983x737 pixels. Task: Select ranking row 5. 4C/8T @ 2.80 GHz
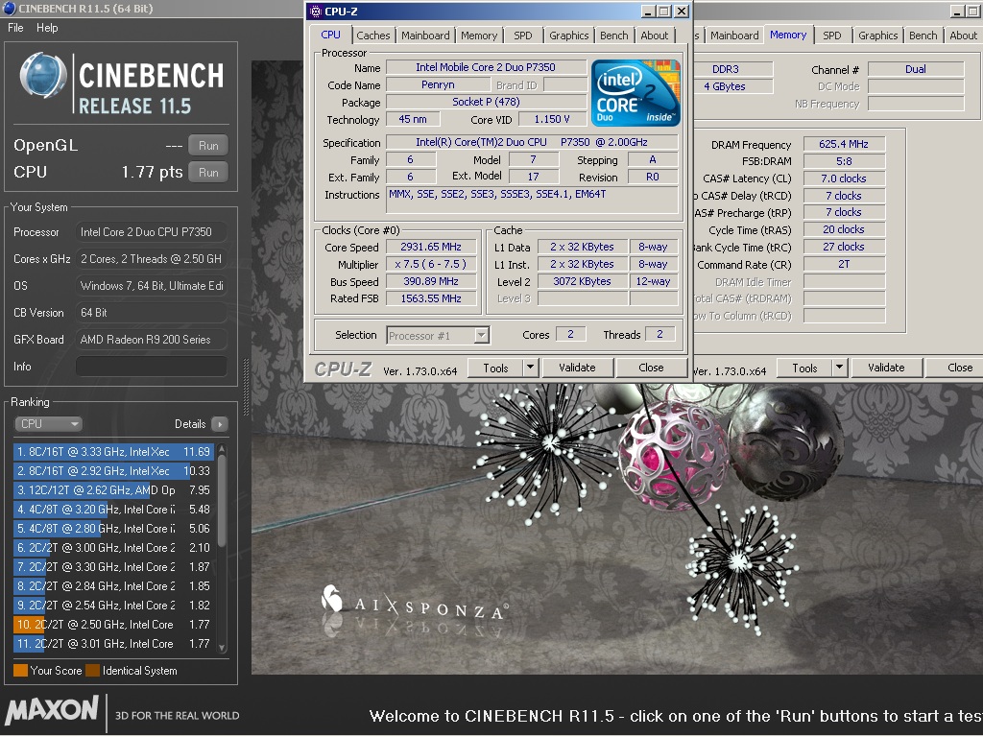click(113, 529)
